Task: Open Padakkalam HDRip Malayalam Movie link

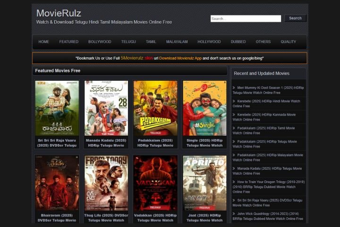Action: [268, 157]
